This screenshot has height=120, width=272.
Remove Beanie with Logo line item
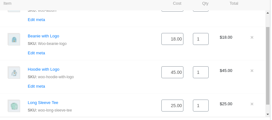[x=252, y=37]
